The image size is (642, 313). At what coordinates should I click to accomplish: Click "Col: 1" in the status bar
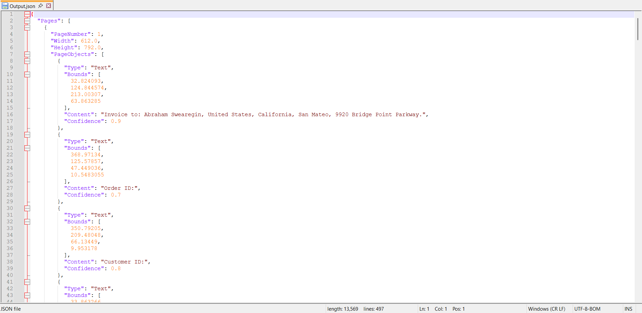(441, 309)
